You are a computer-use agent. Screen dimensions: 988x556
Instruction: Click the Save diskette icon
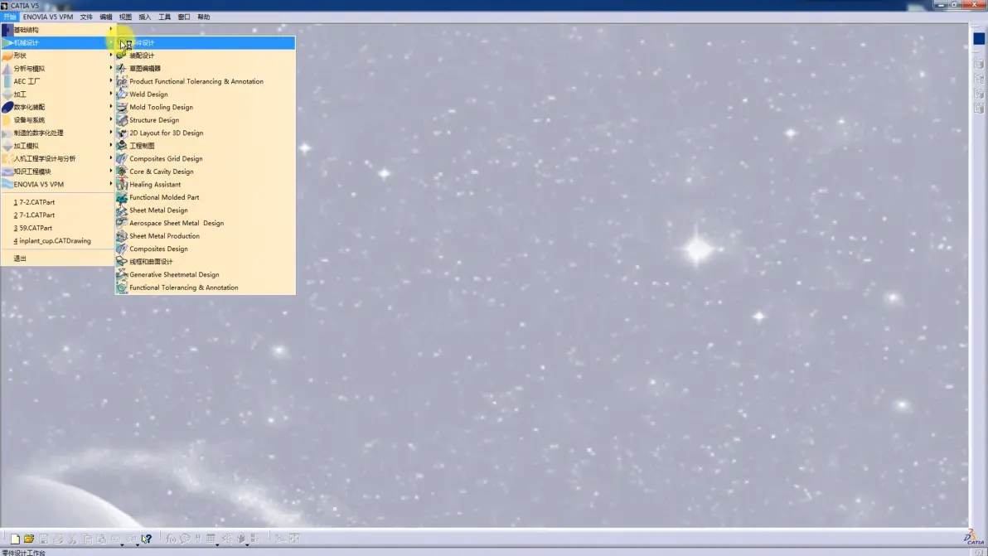tap(43, 539)
